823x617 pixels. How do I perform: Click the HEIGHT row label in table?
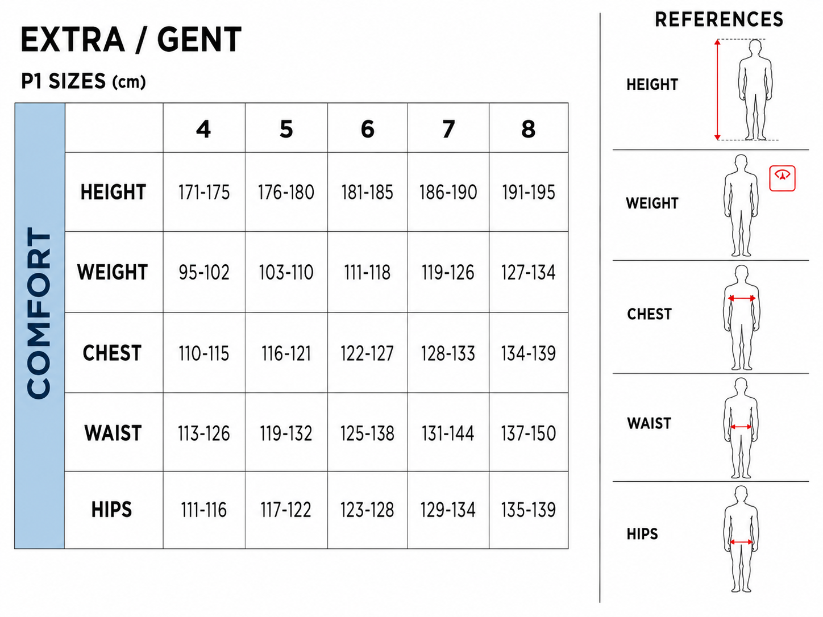click(114, 192)
